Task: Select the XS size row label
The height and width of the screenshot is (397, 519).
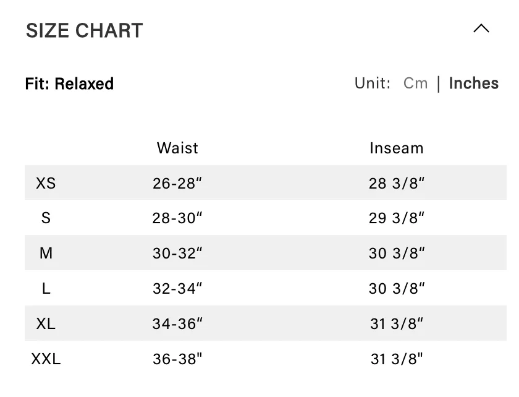Action: (x=46, y=183)
